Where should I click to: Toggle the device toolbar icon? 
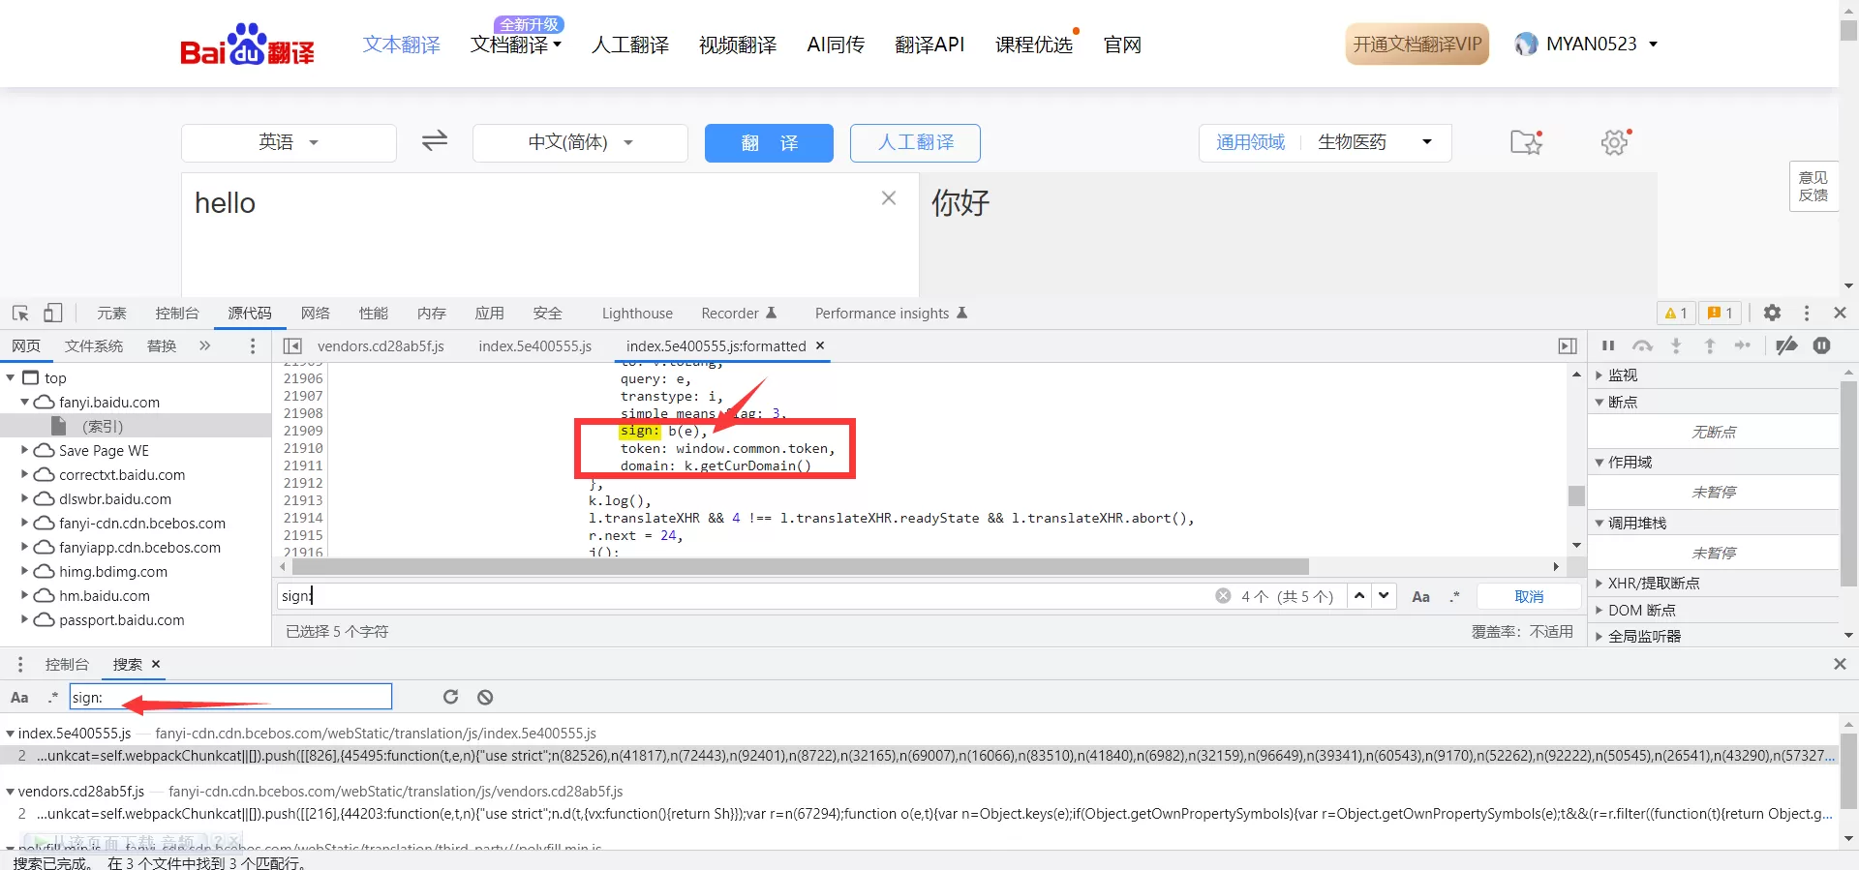(x=52, y=313)
